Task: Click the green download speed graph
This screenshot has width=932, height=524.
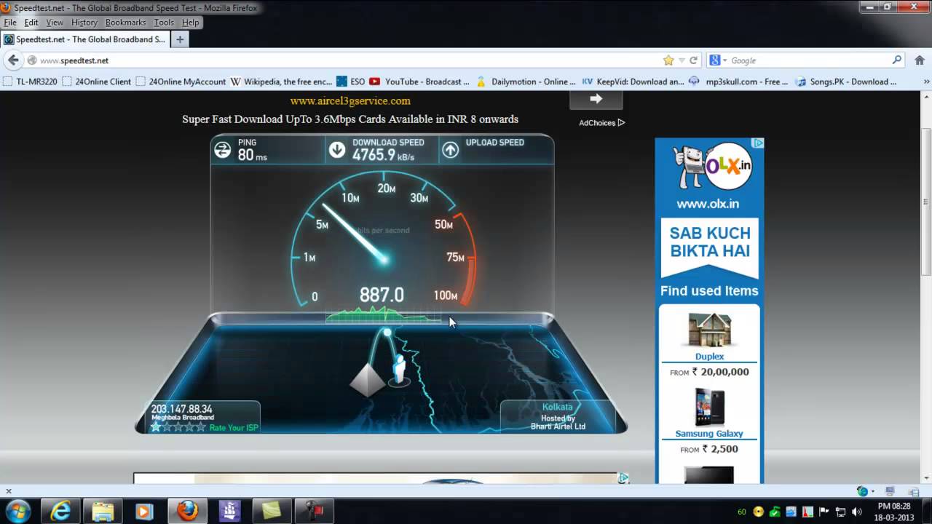Action: [384, 314]
